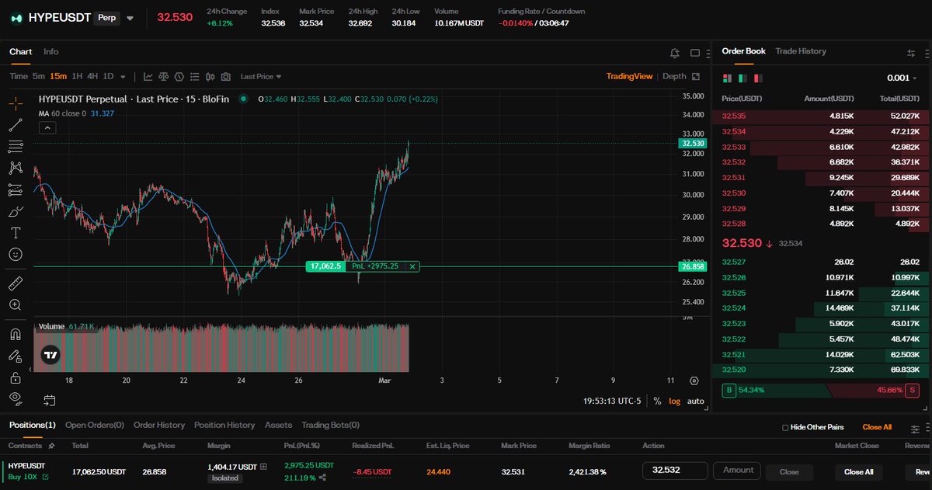The image size is (932, 490).
Task: Switch to Depth chart view
Action: point(674,76)
